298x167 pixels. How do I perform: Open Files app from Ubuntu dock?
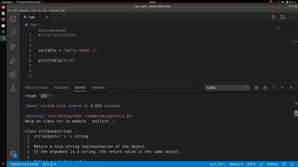(3, 13)
